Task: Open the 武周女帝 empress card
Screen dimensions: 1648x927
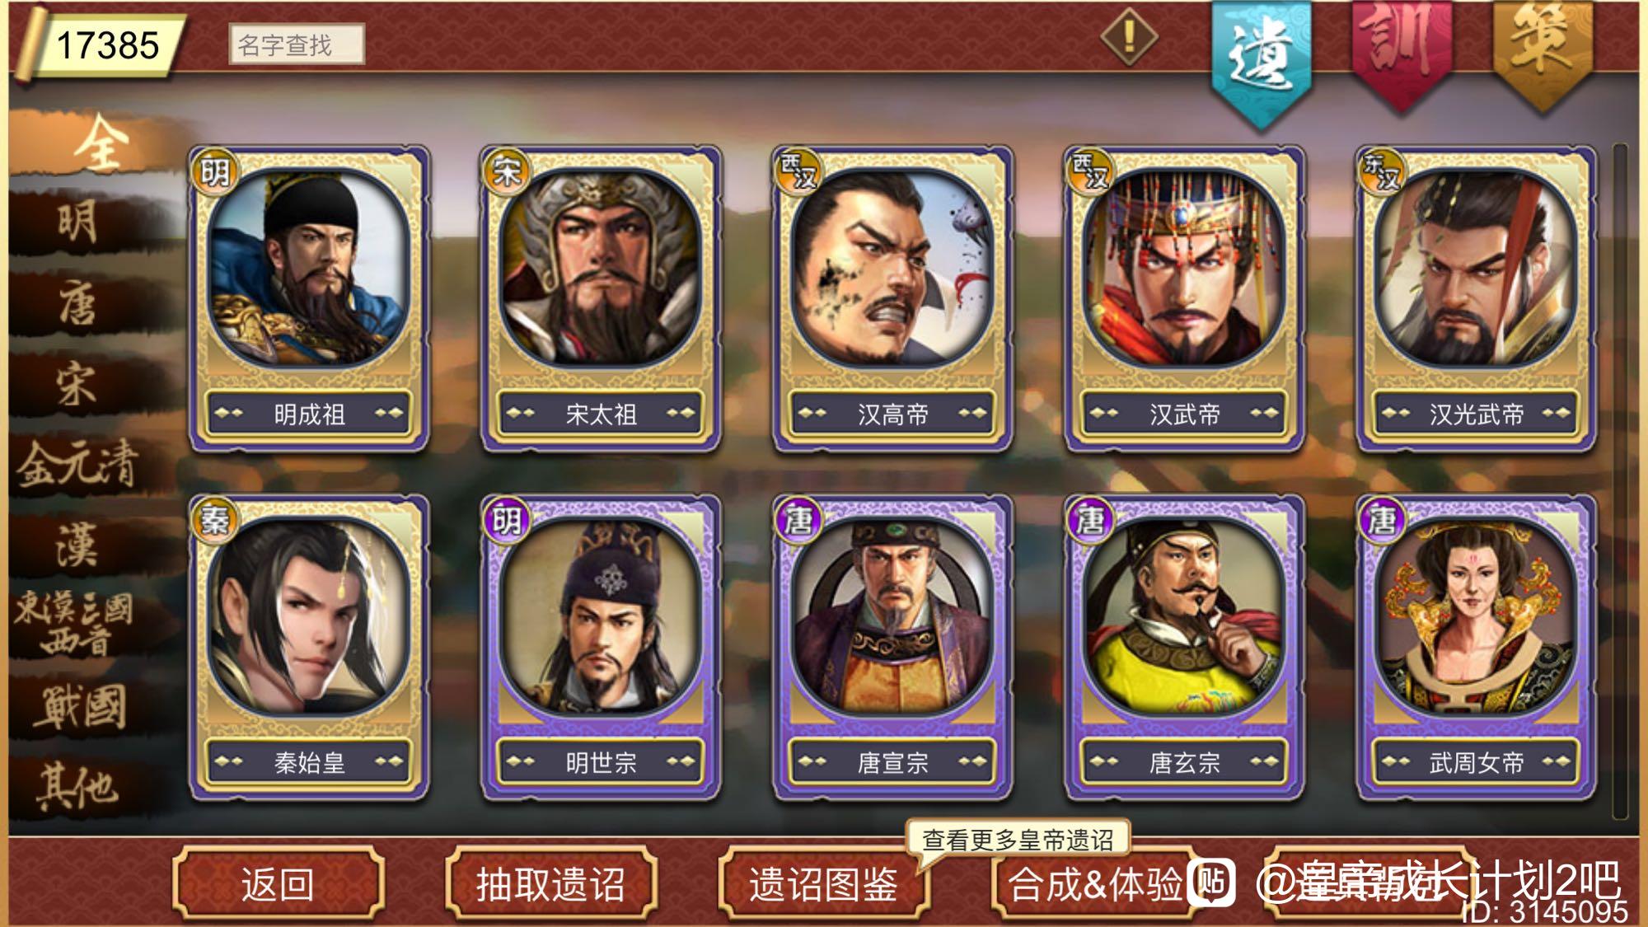Action: tap(1476, 647)
